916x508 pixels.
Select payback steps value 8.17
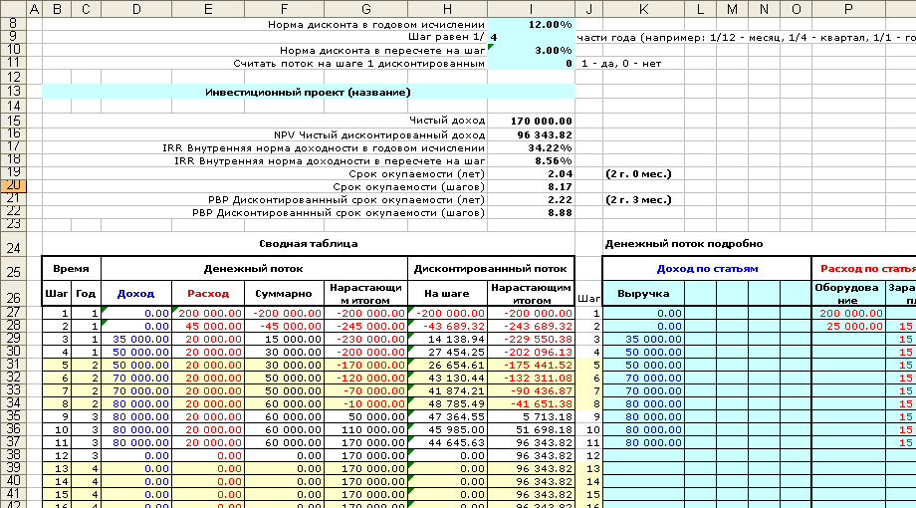click(531, 186)
